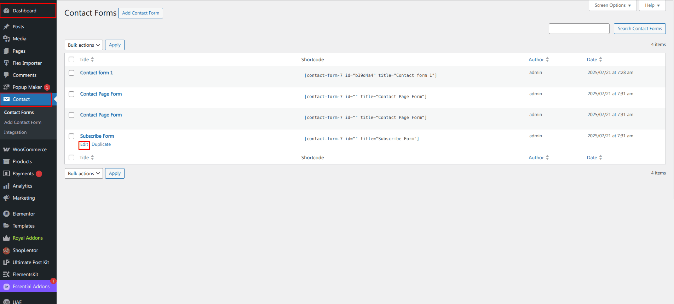This screenshot has height=304, width=674.
Task: Sort by Author in the header row
Action: [538, 59]
